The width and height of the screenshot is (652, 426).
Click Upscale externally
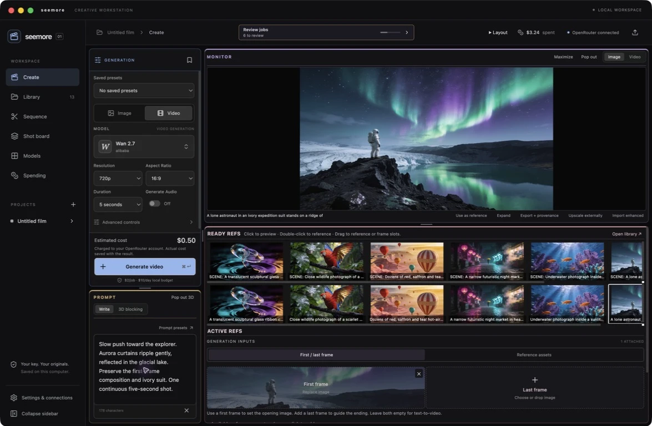pos(585,216)
